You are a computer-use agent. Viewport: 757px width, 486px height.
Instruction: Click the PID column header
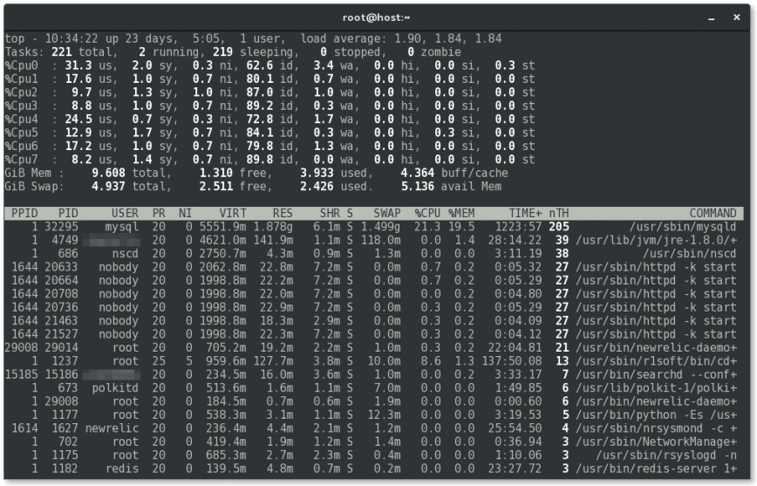(x=68, y=213)
